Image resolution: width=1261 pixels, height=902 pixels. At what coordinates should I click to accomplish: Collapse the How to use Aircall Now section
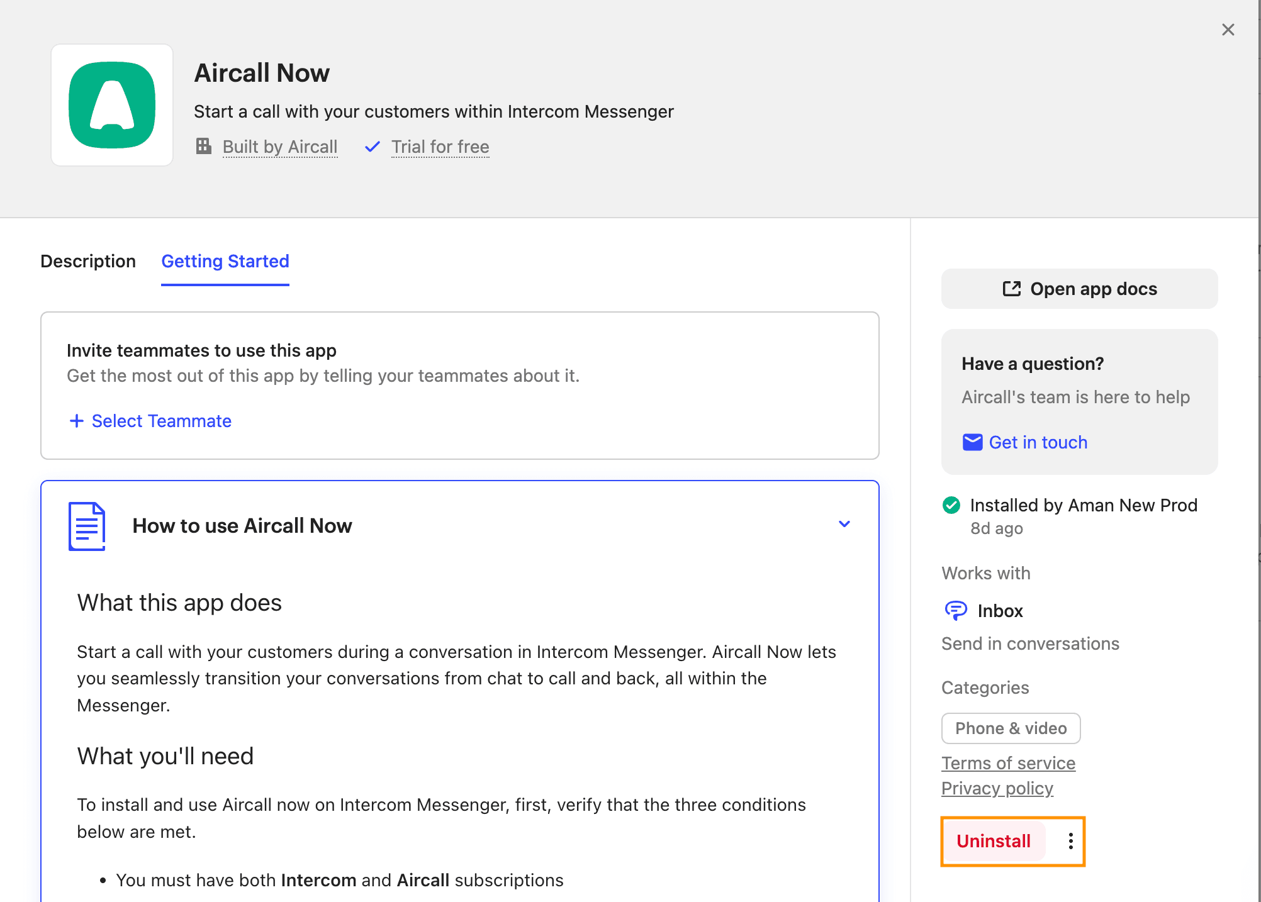(844, 524)
